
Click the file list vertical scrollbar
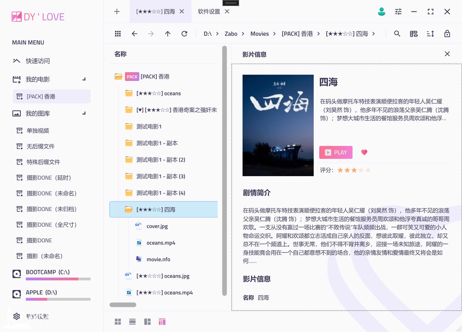point(225,171)
